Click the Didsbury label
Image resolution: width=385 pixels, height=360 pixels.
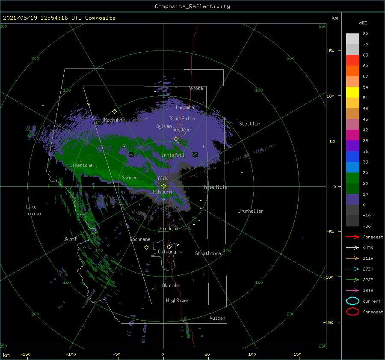[x=162, y=192]
